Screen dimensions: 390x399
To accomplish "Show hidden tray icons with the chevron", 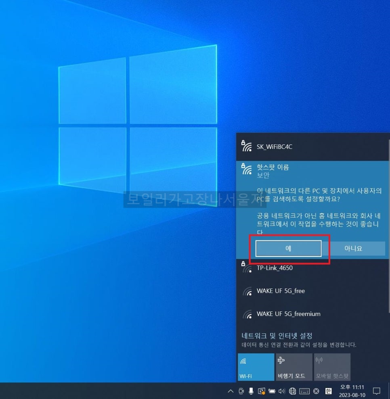I will (x=231, y=391).
